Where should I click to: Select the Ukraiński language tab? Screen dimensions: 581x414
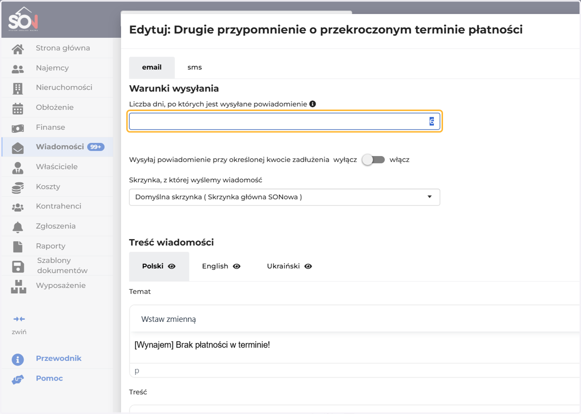pyautogui.click(x=290, y=266)
